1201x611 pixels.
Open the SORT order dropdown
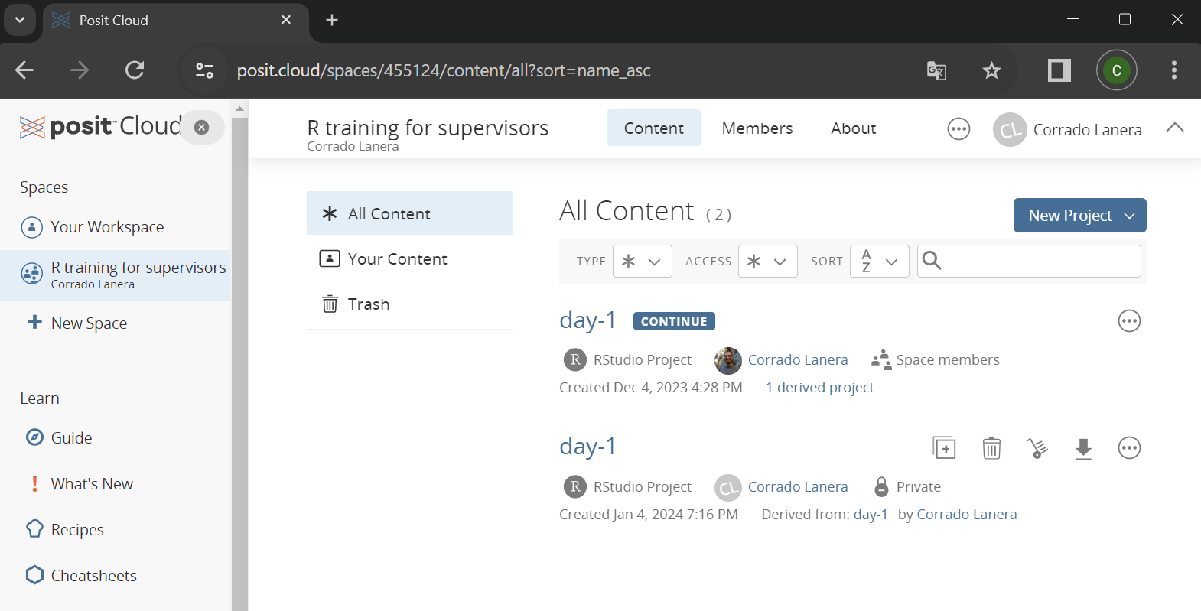(x=879, y=262)
